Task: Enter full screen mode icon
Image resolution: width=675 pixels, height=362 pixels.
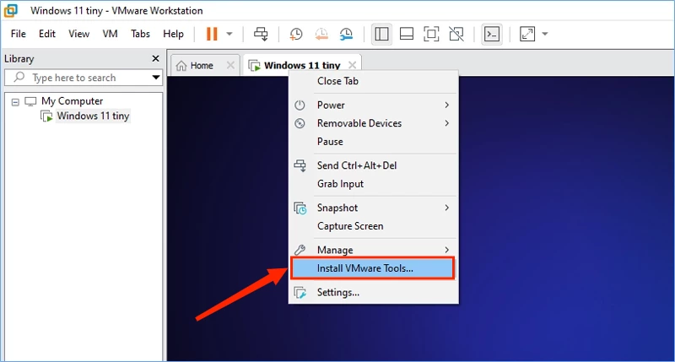Action: coord(431,34)
